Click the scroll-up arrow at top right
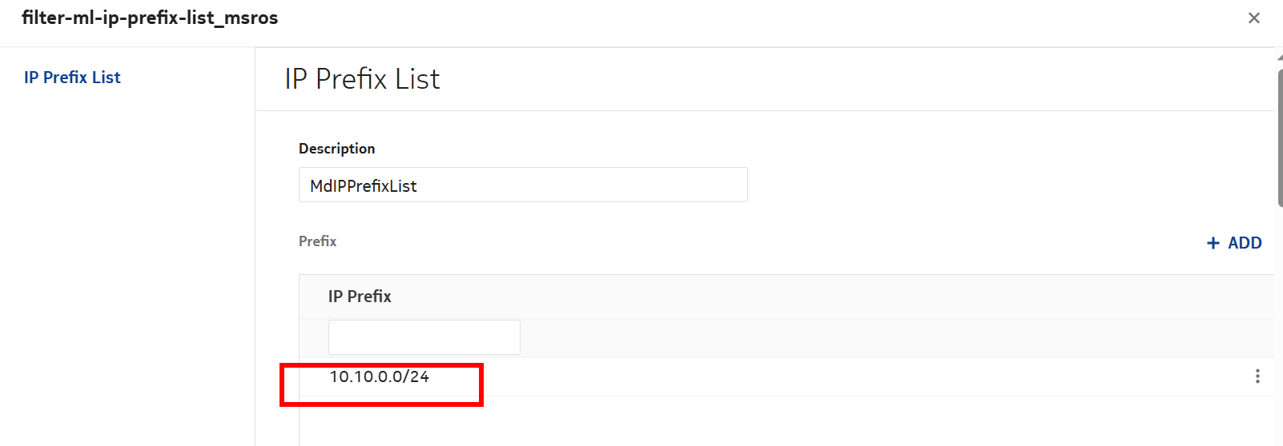Viewport: 1283px width, 446px height. (x=1279, y=57)
